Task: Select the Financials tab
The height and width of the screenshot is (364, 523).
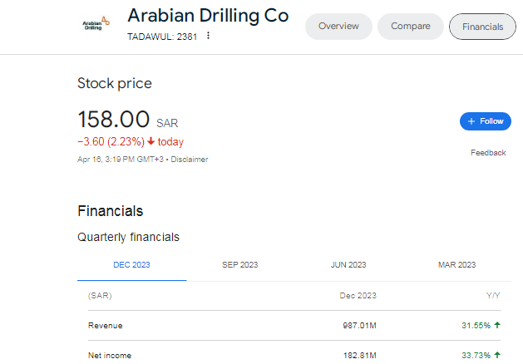Action: [x=482, y=27]
